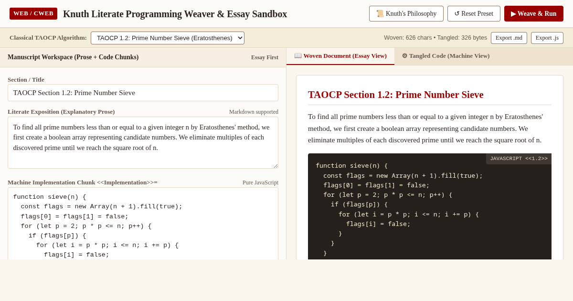Click the 'Section / Title' field label

point(26,79)
